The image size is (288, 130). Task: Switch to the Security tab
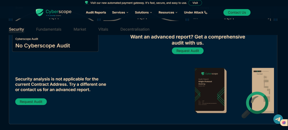[x=16, y=30]
